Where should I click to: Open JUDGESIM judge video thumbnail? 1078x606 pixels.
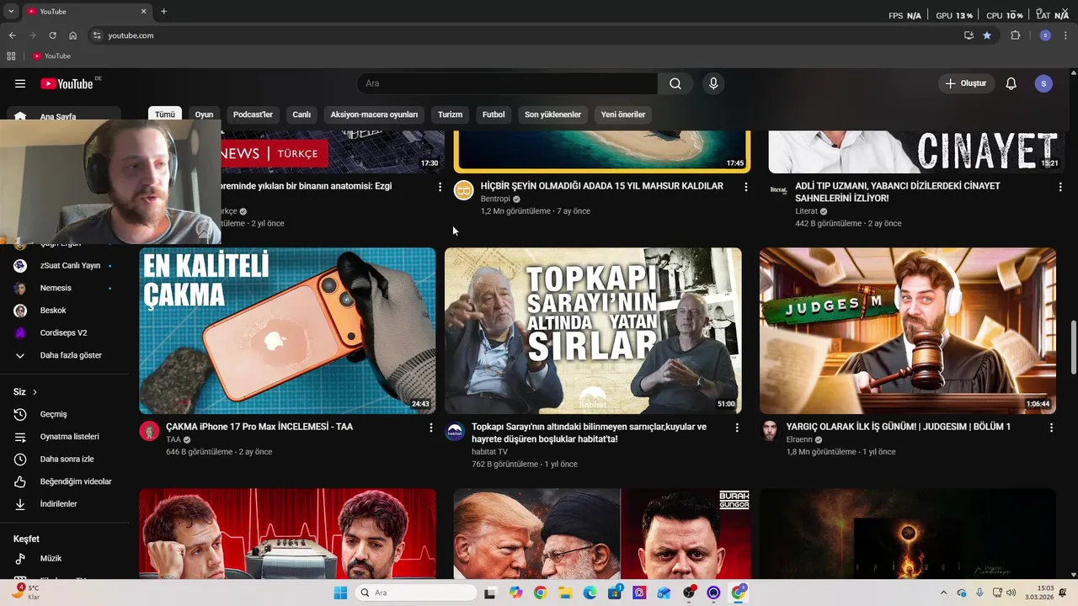click(908, 331)
